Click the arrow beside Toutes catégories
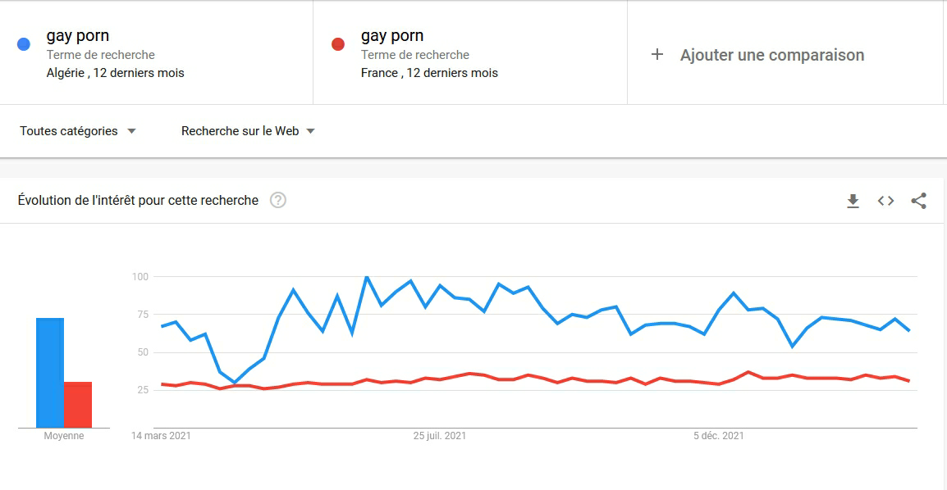The height and width of the screenshot is (490, 947). [x=131, y=131]
